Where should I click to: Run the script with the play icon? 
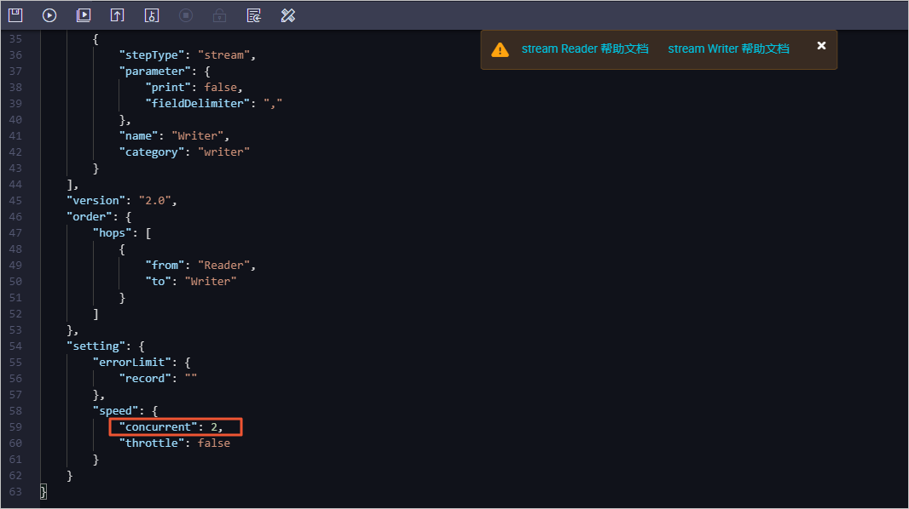[x=49, y=15]
